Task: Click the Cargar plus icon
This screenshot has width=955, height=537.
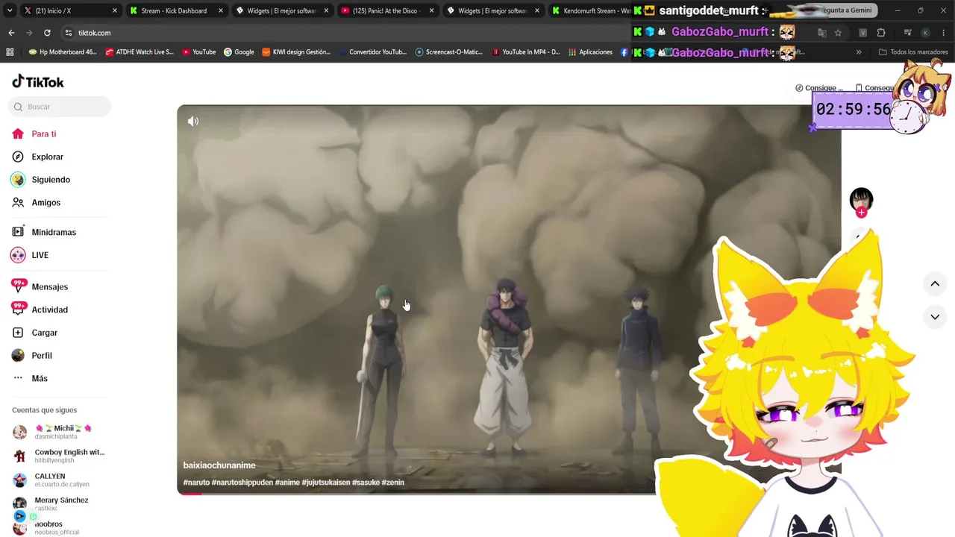Action: pos(18,333)
